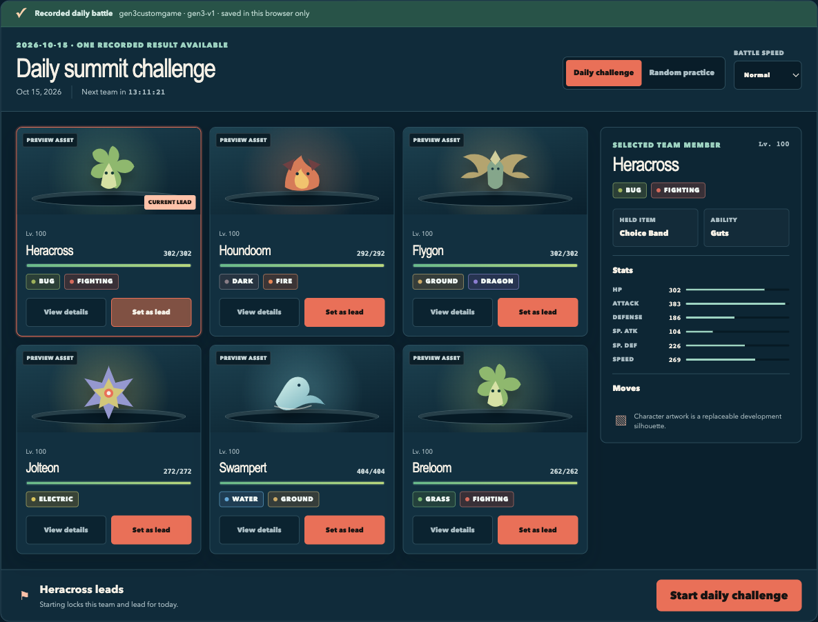
Task: Click Houndoom's Dark type tag
Action: [x=239, y=281]
